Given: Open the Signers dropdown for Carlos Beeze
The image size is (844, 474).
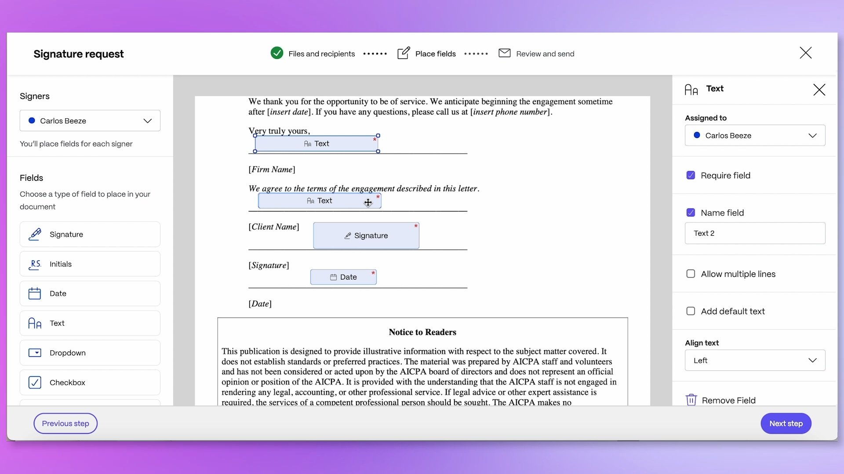Looking at the screenshot, I should (x=90, y=121).
